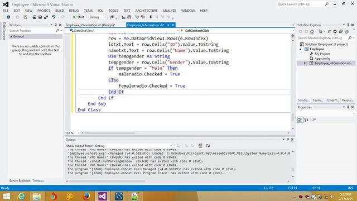Switch to the Server Explorer tab
357x201 pixels.
click(x=20, y=181)
